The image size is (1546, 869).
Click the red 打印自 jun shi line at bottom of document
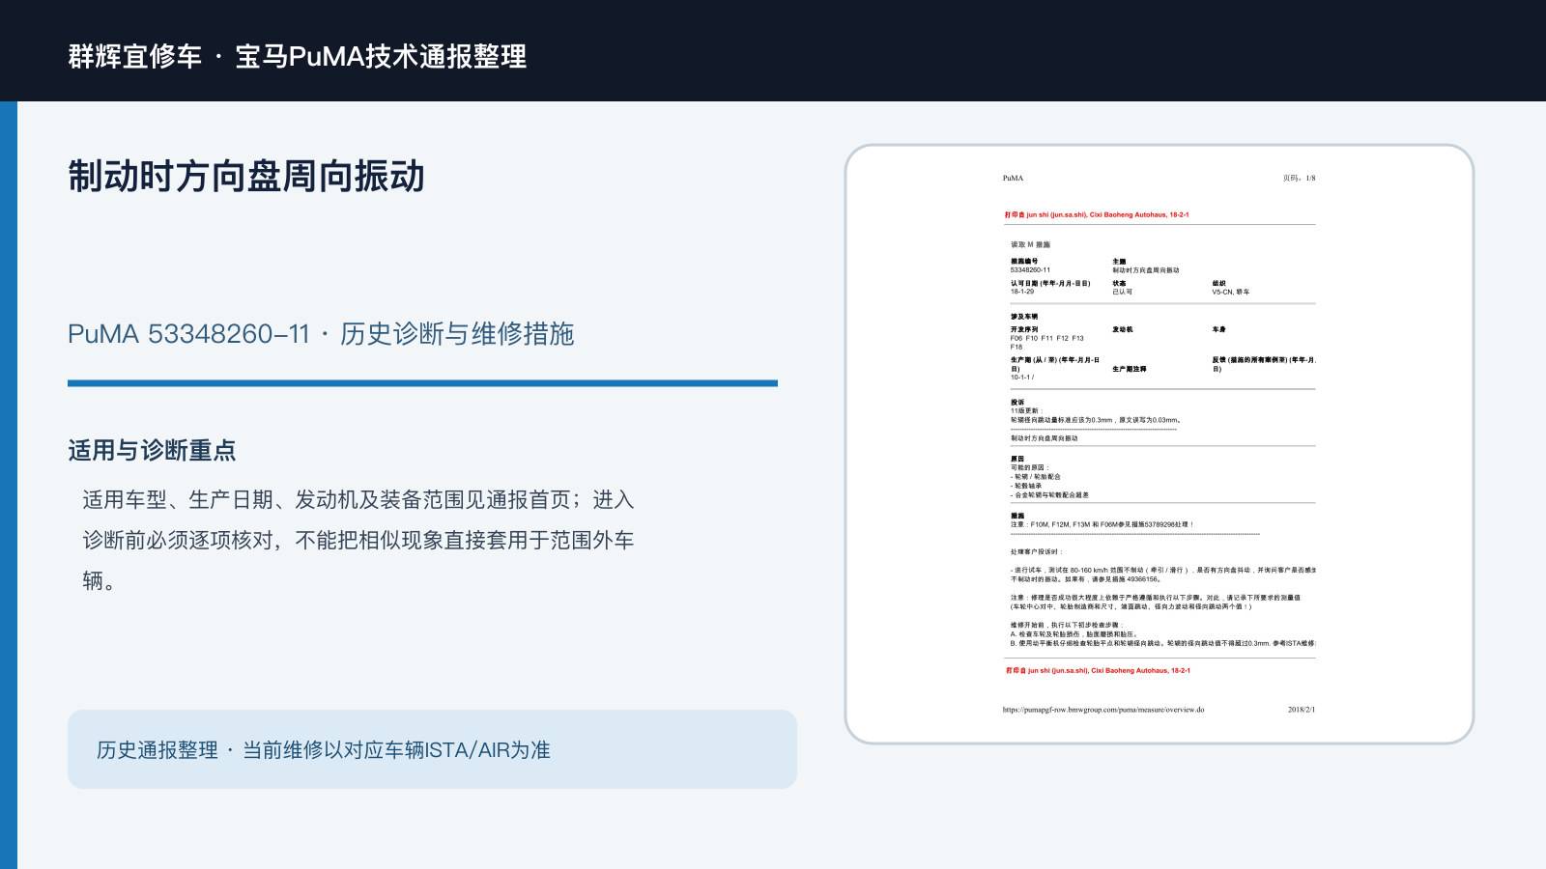pos(1098,670)
